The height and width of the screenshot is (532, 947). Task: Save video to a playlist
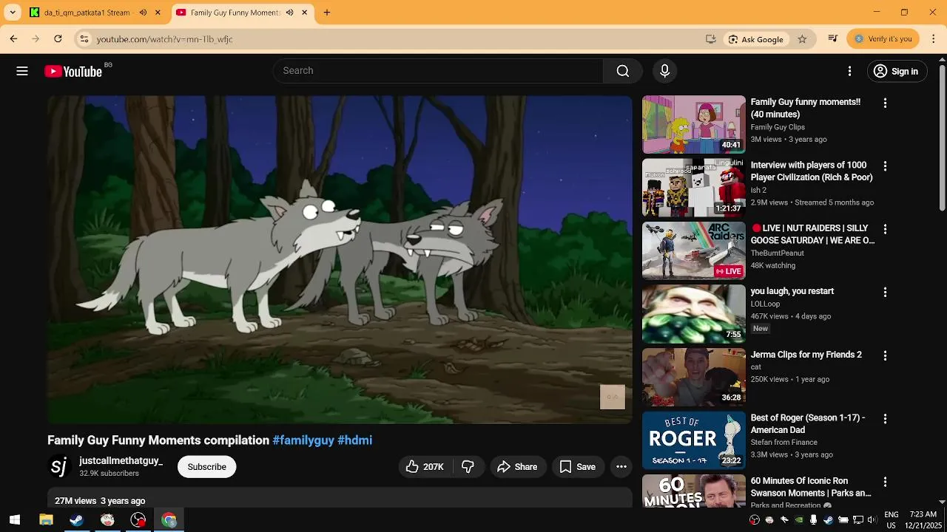pos(578,467)
